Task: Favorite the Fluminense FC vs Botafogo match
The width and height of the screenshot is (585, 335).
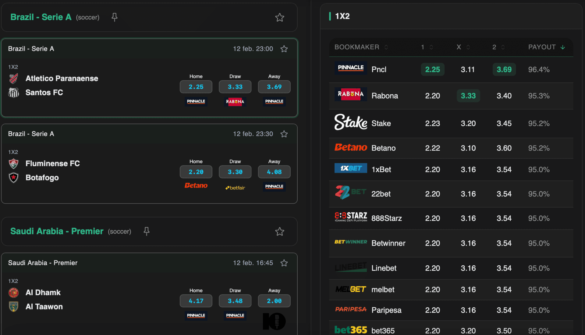Action: (x=284, y=134)
